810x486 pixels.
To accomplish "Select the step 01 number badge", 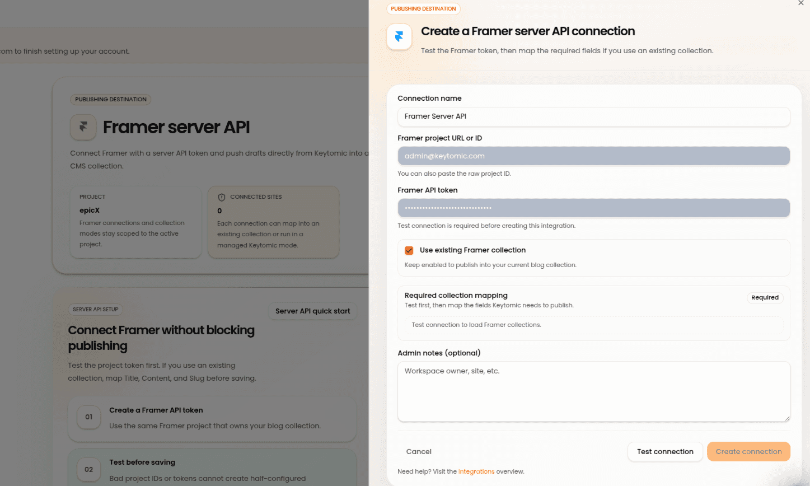I will point(89,417).
